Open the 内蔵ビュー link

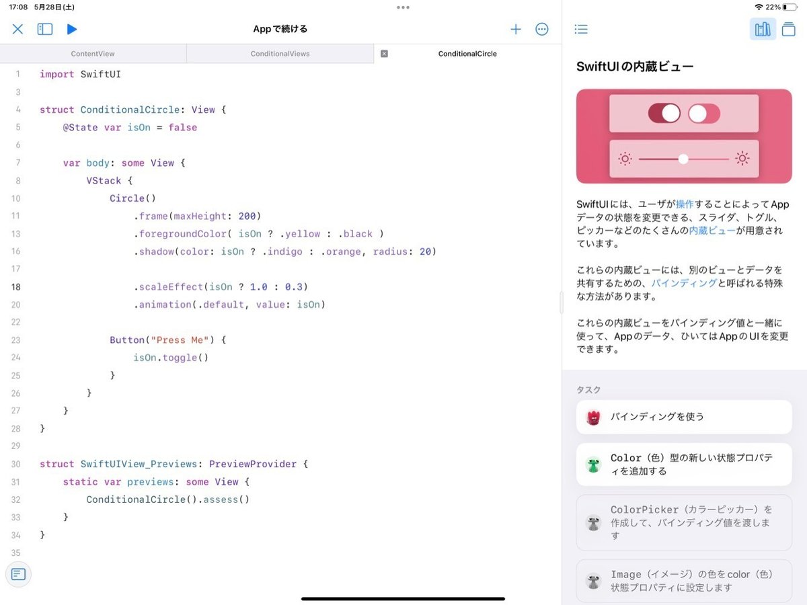pos(712,230)
